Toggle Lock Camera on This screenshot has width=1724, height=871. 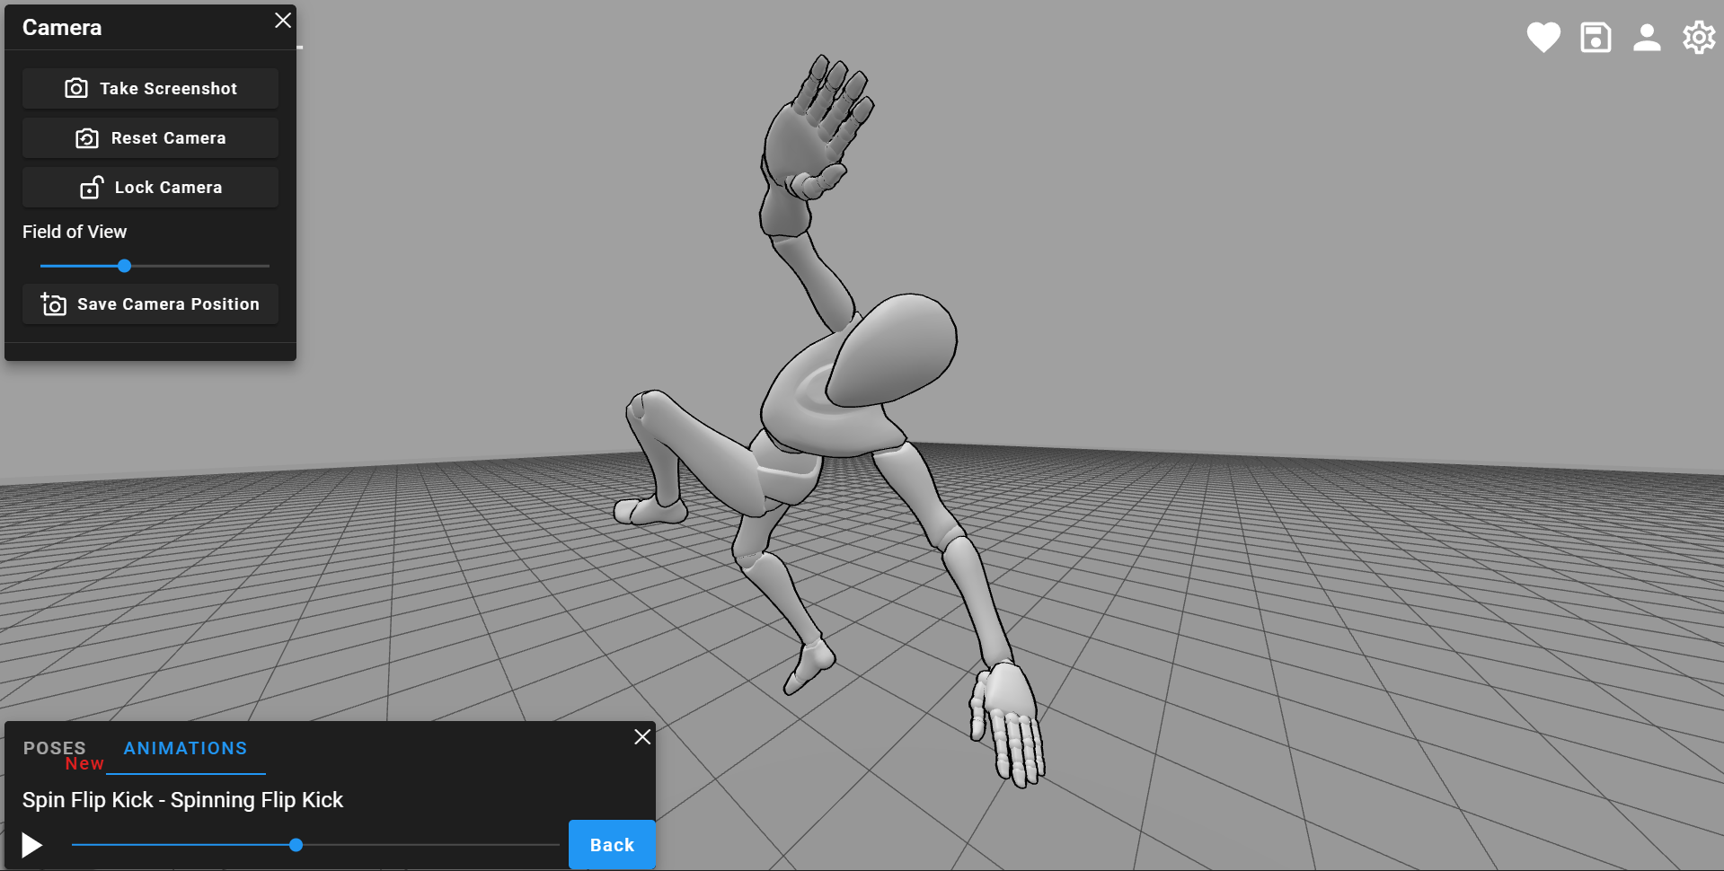coord(149,187)
